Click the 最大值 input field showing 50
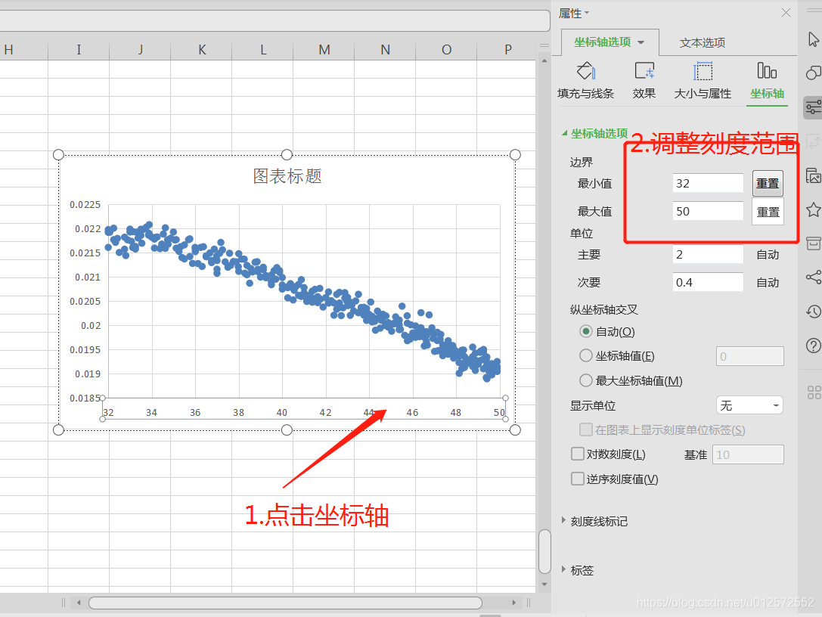This screenshot has width=822, height=617. coord(709,211)
